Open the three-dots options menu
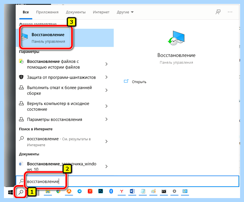This screenshot has height=202, width=244. tap(230, 12)
